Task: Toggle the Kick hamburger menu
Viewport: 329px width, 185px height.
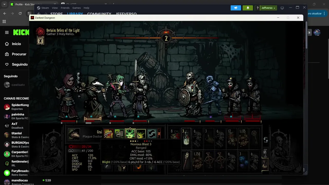Action: coord(7,32)
